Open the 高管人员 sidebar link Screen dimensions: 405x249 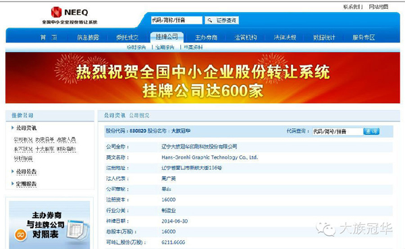[66, 140]
